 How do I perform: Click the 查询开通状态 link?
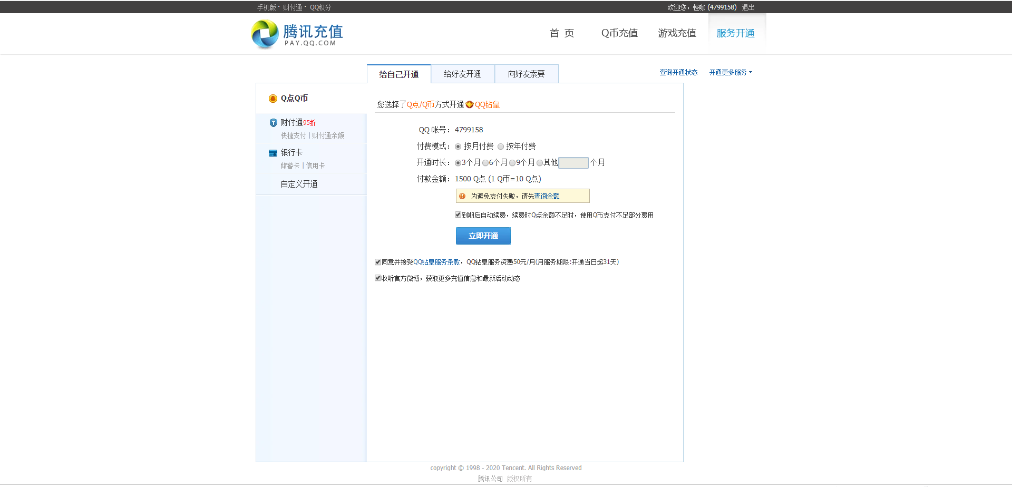[678, 72]
